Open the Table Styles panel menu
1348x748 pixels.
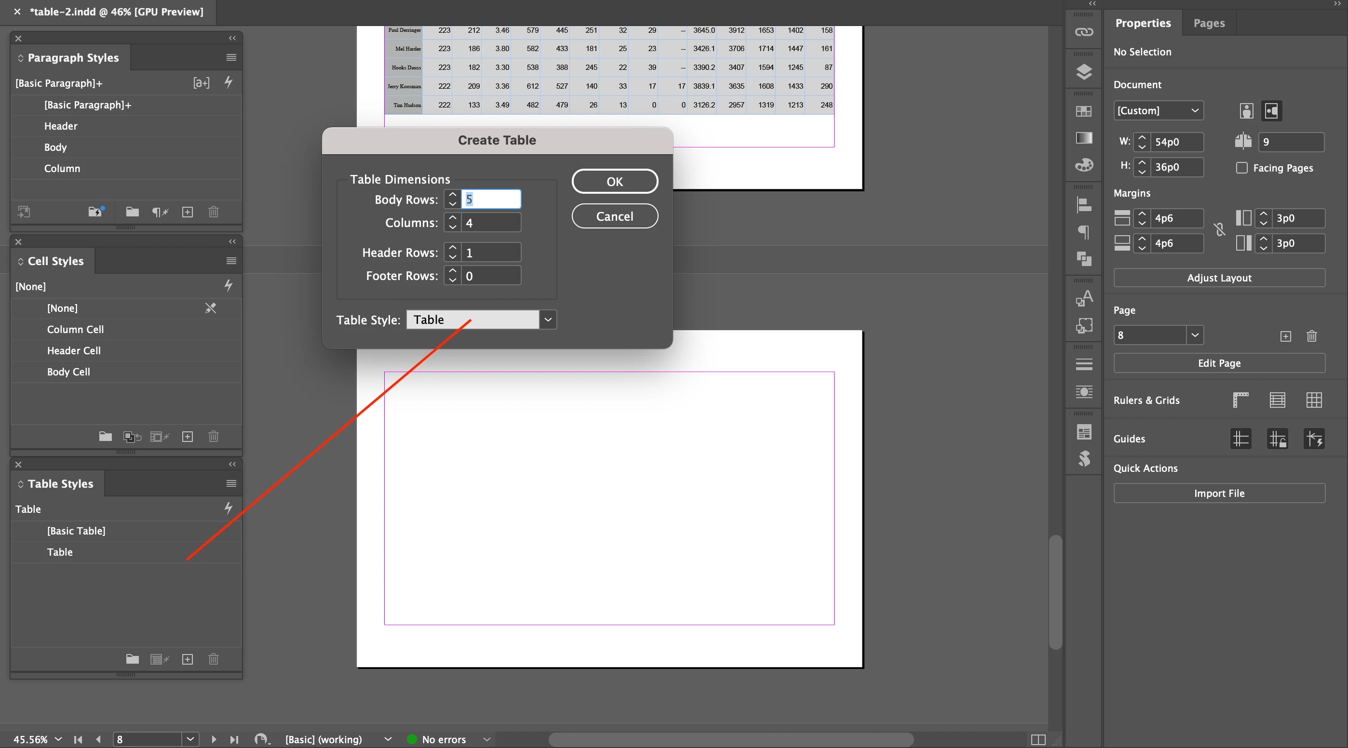[231, 483]
